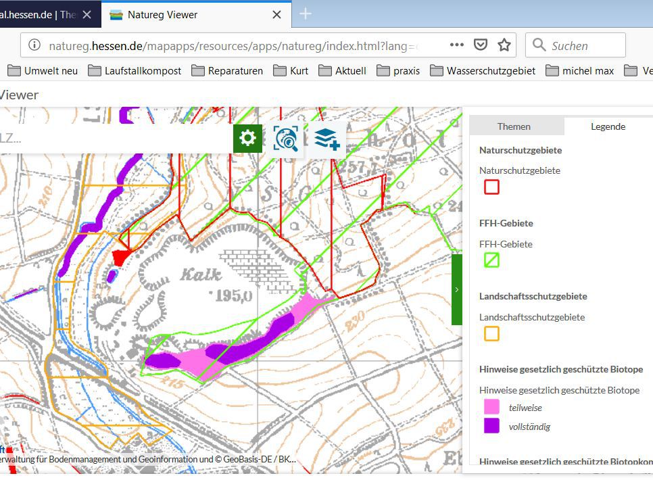Open the Laufstallkompost bookmark folder
This screenshot has height=480, width=653.
point(135,70)
